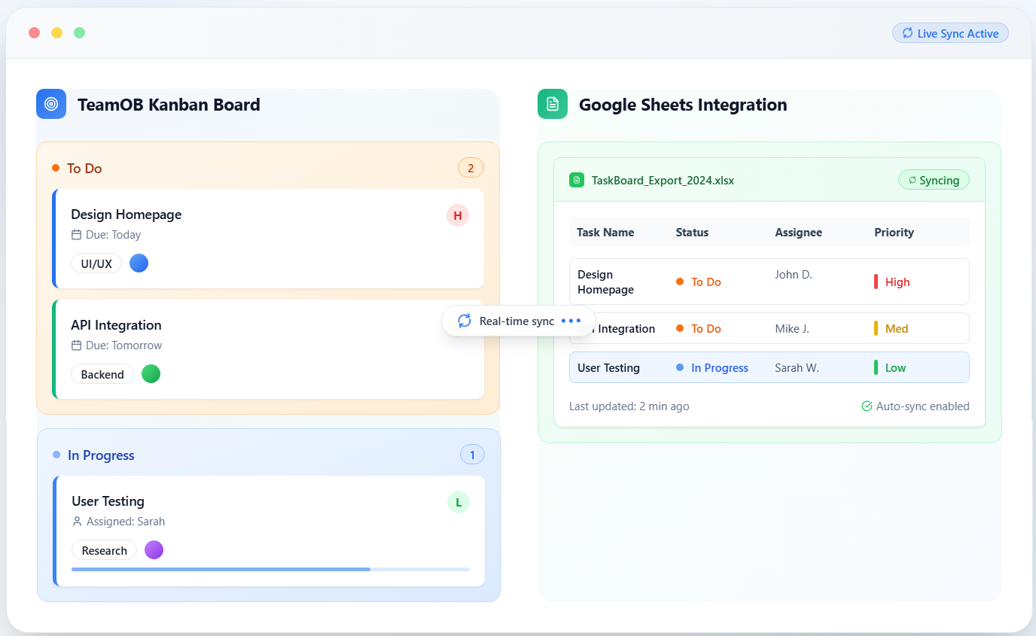Viewport: 1036px width, 636px height.
Task: Open the Design Homepage card
Action: point(268,239)
